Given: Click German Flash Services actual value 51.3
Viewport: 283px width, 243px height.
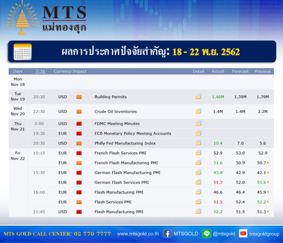Looking at the screenshot, I should 218,183.
